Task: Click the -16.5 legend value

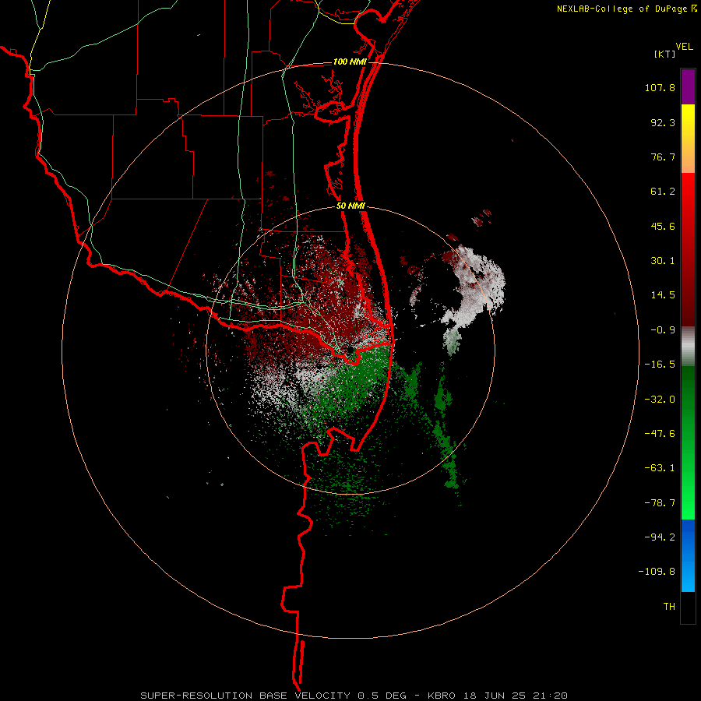Action: point(660,365)
